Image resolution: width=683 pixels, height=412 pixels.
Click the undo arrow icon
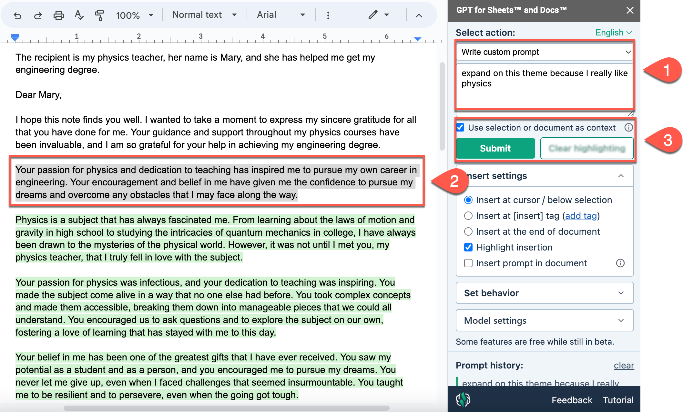(17, 15)
